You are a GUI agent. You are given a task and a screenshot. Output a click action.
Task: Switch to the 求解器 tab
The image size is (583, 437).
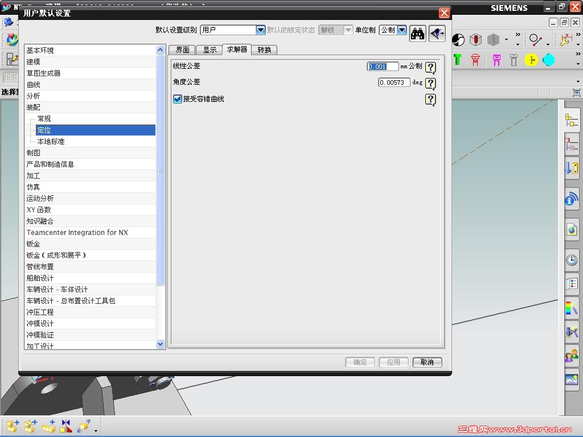237,50
